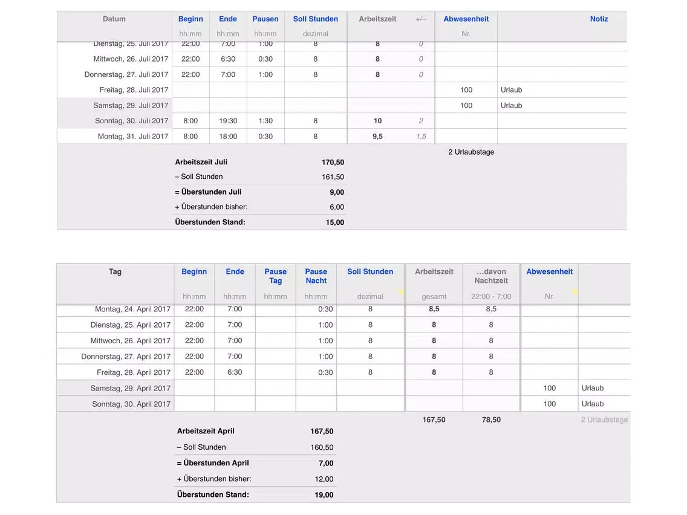
Task: Select the Urlaub note in the Sonntag, 30. April row
Action: tap(593, 404)
